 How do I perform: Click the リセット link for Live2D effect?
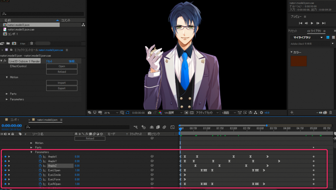click(x=49, y=61)
